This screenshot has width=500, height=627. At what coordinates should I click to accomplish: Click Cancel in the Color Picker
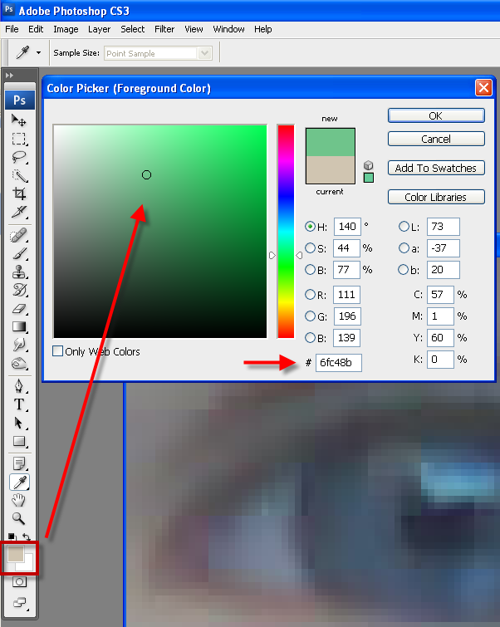tap(436, 139)
